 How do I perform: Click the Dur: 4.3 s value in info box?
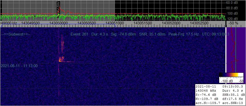click(x=233, y=91)
